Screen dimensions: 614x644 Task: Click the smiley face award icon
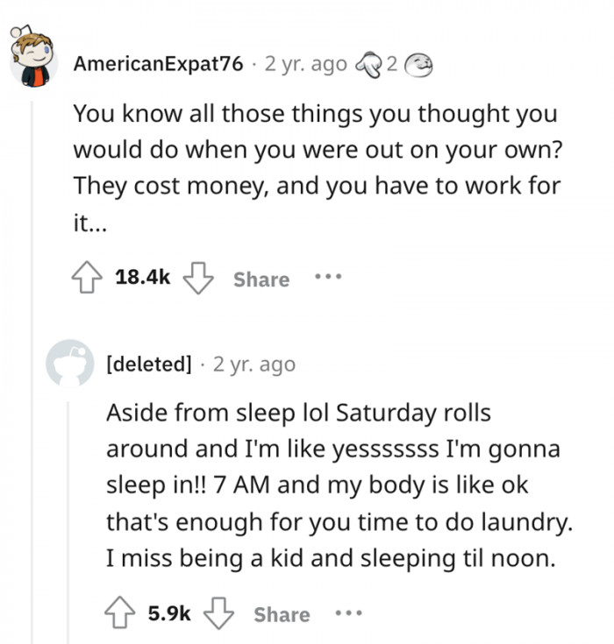[x=419, y=64]
